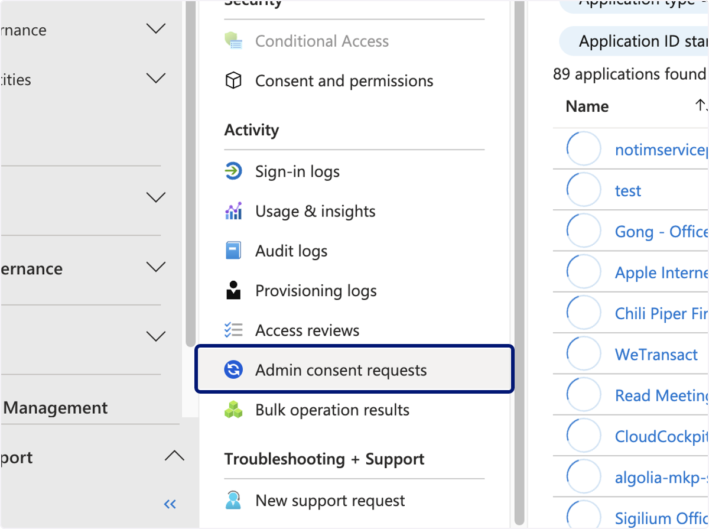
Task: Click the Chili Piper app logo placeholder
Action: [x=584, y=313]
